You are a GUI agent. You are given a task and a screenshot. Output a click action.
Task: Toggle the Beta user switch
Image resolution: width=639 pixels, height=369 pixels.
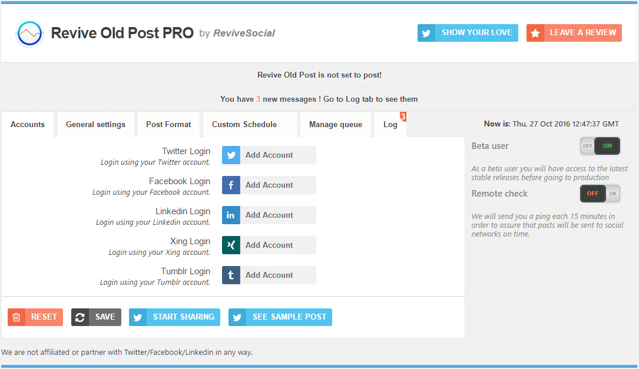[x=600, y=146]
